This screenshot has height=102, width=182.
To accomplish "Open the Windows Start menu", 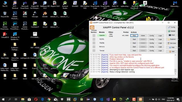I will [x=3, y=99].
